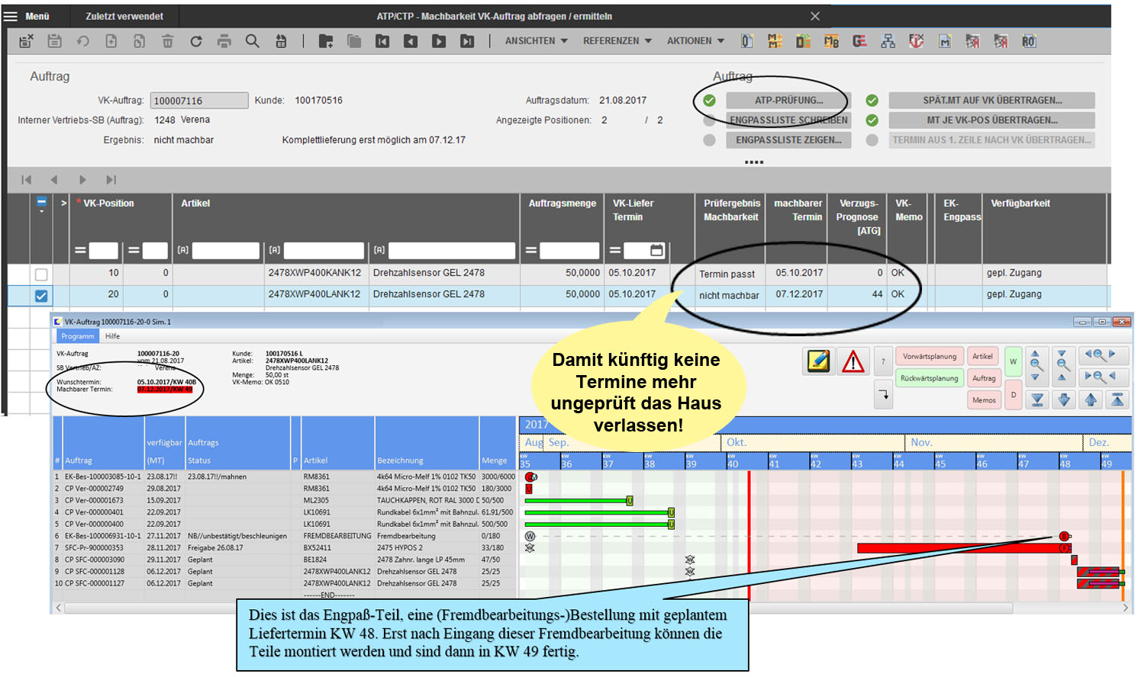Screen dimensions: 1138x677
Task: Click the refresh icon in the toolbar
Action: (x=196, y=41)
